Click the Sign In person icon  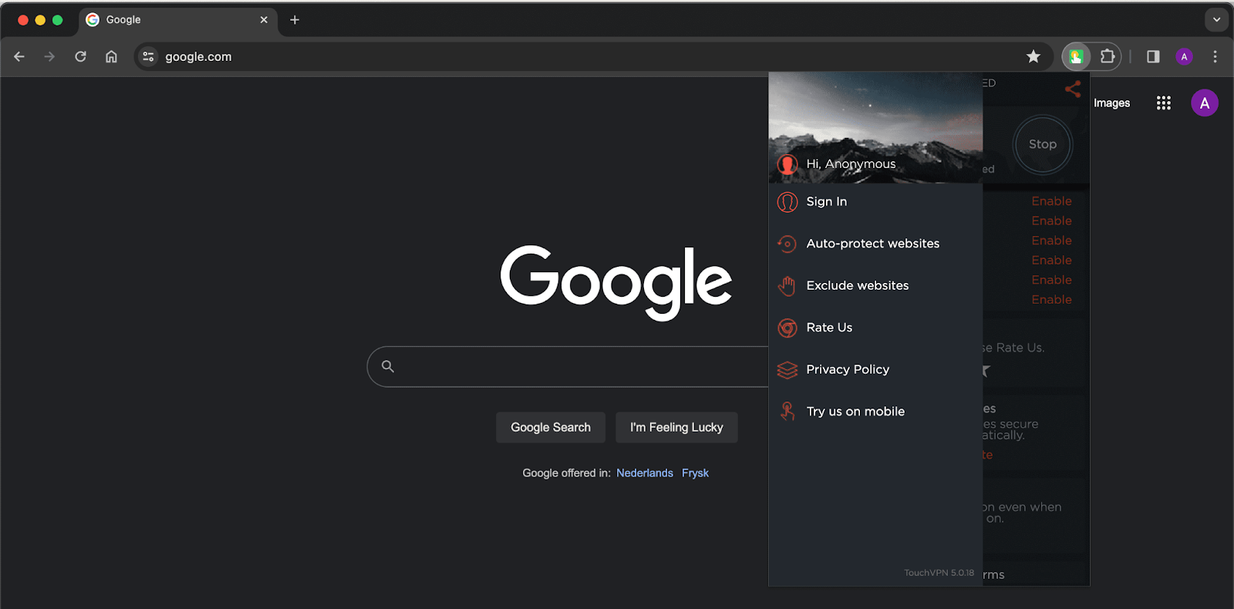point(787,202)
